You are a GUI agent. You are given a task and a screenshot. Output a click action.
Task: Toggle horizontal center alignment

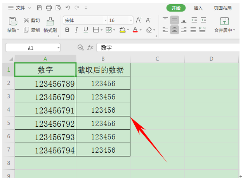click(x=175, y=29)
